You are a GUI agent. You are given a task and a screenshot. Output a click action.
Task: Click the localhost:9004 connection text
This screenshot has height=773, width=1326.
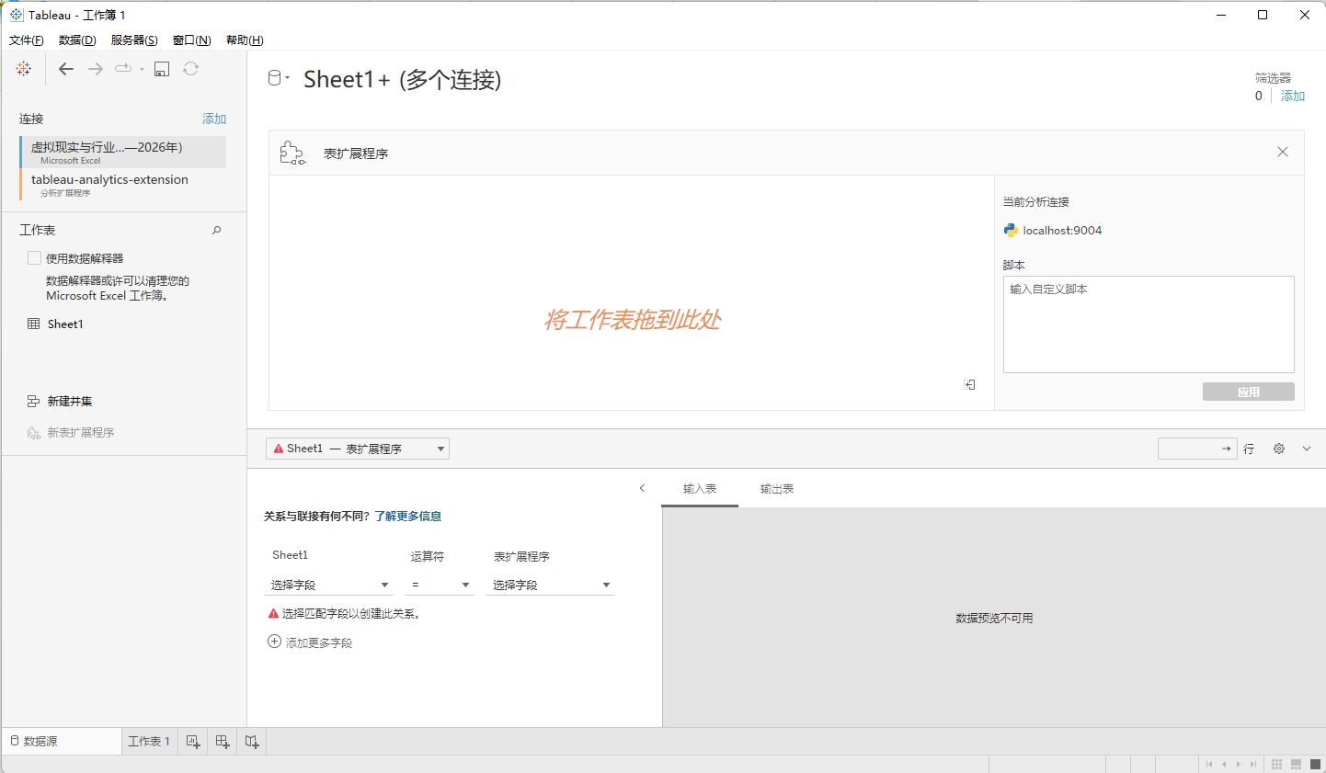[x=1062, y=231]
